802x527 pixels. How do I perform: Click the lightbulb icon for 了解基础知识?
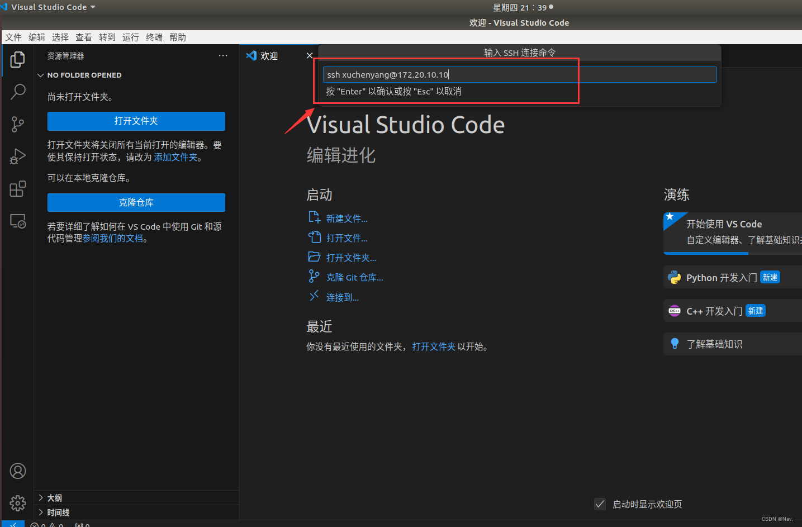tap(675, 344)
